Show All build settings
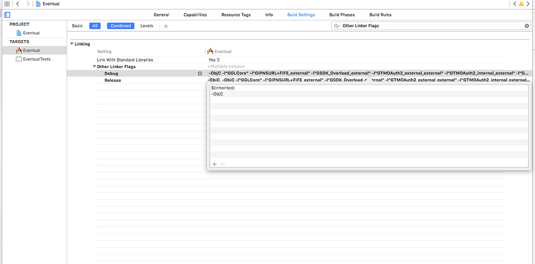Viewport: 535px width, 264px height. point(95,26)
